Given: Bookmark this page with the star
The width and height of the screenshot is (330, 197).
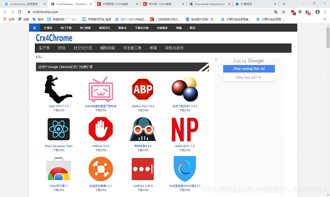Looking at the screenshot, I should pyautogui.click(x=284, y=12).
